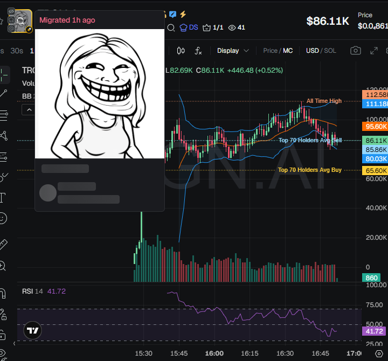Click the 860 green volume tag

(371, 277)
